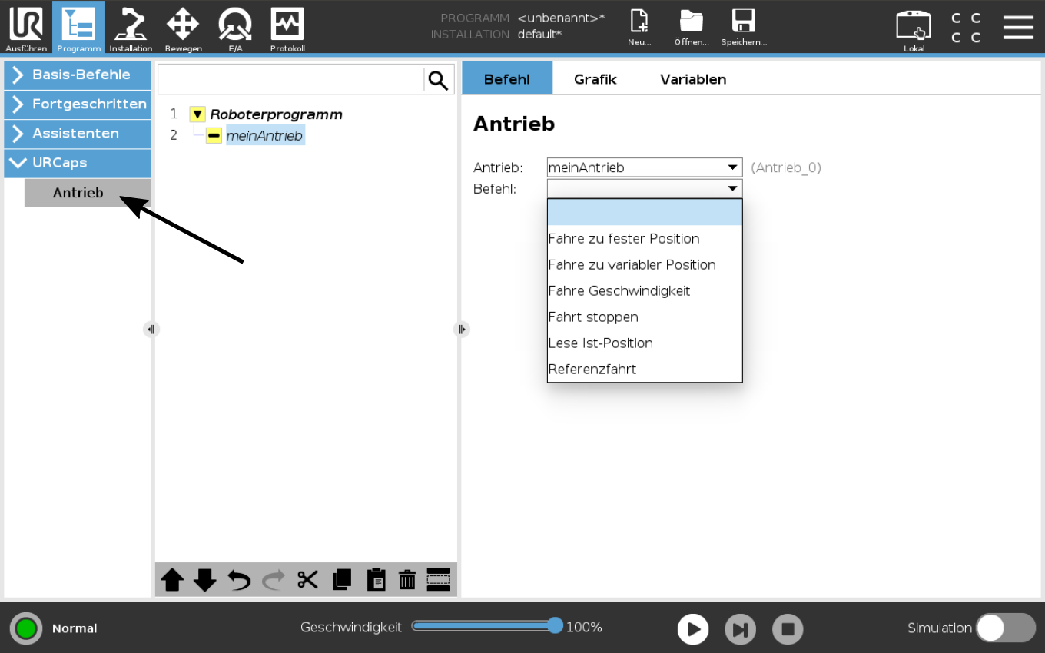Delete selected node with trash icon
This screenshot has height=653, width=1045.
coord(407,580)
